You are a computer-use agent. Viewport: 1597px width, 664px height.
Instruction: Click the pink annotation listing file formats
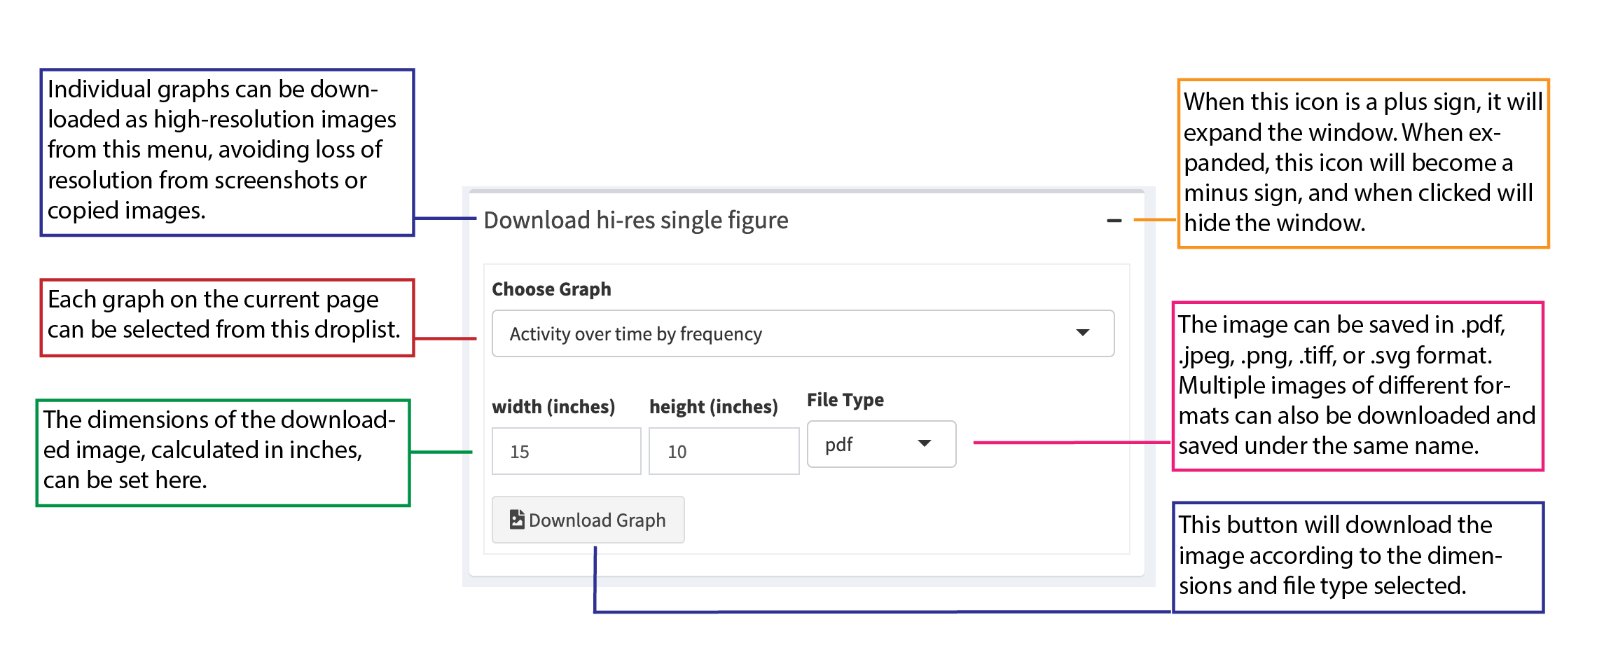[x=1357, y=386]
